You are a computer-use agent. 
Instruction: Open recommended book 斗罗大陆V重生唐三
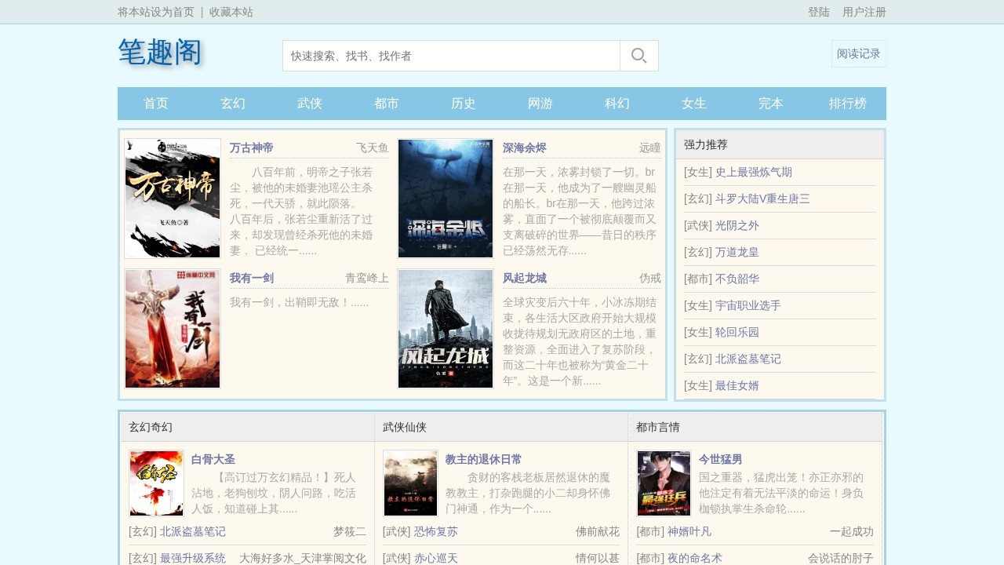[762, 199]
